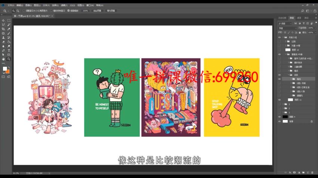Click Create new group folder icon
The image size is (318, 178).
(x=303, y=172)
